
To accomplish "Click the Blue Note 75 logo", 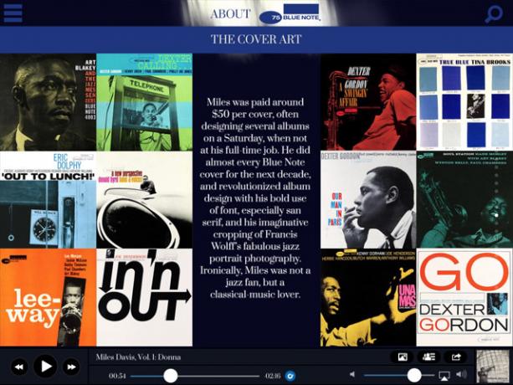I will point(290,14).
